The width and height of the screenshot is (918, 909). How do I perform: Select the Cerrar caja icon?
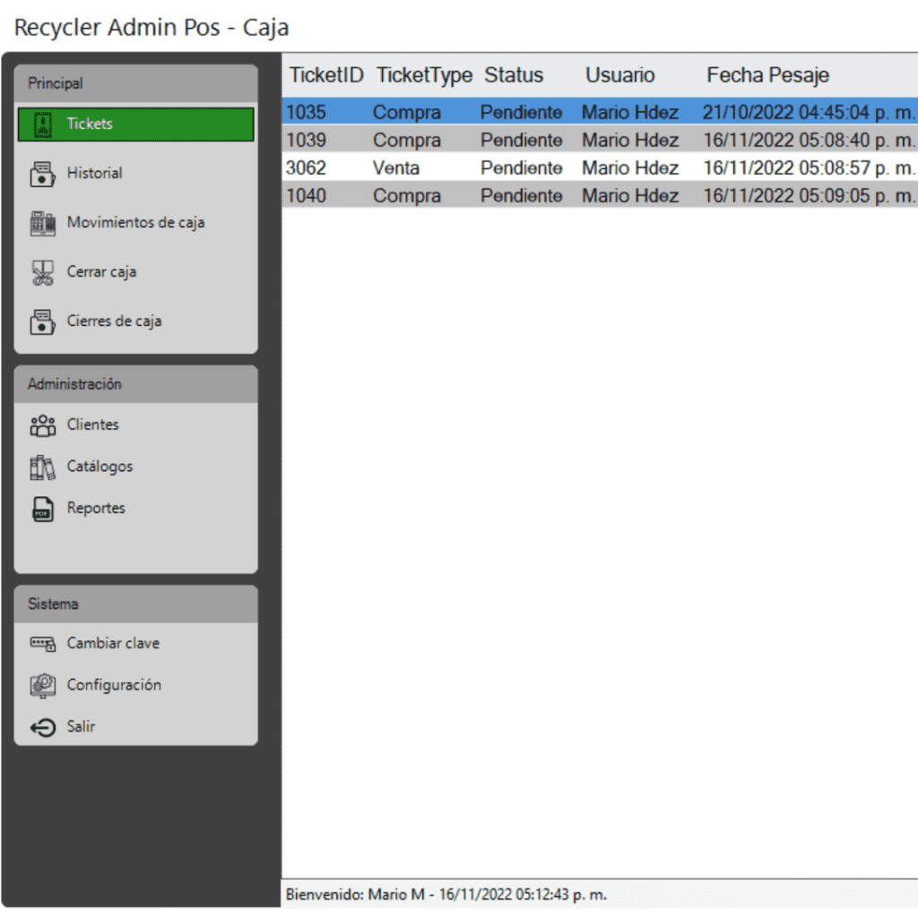point(42,272)
